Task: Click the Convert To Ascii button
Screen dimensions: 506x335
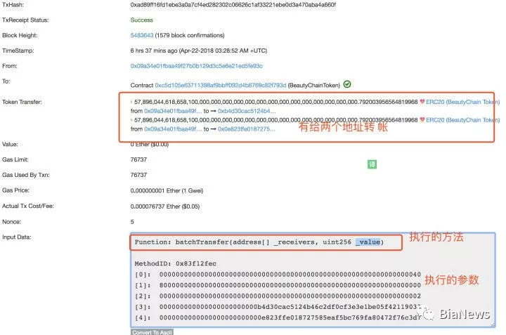Action: click(152, 331)
